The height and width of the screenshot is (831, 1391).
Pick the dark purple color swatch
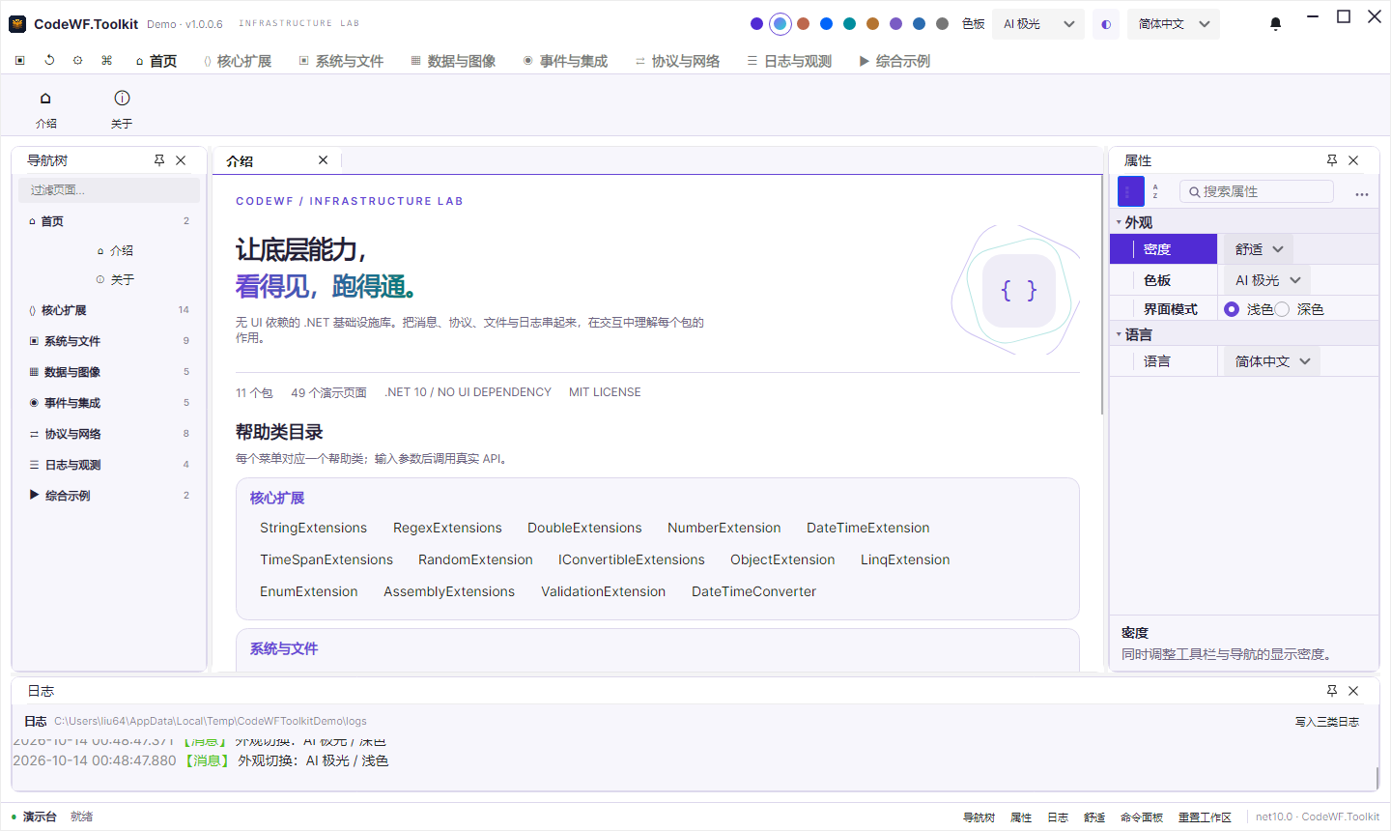(x=756, y=24)
